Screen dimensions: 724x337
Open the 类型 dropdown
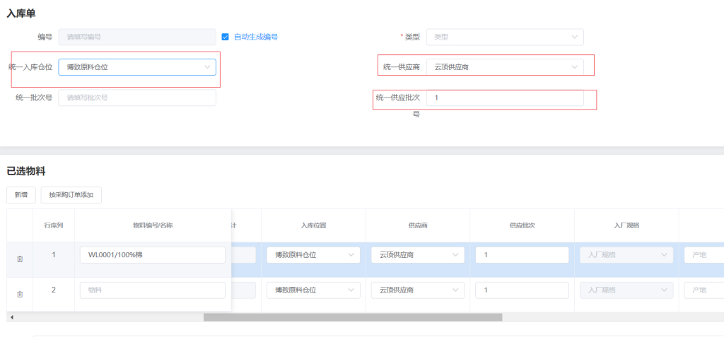point(505,37)
